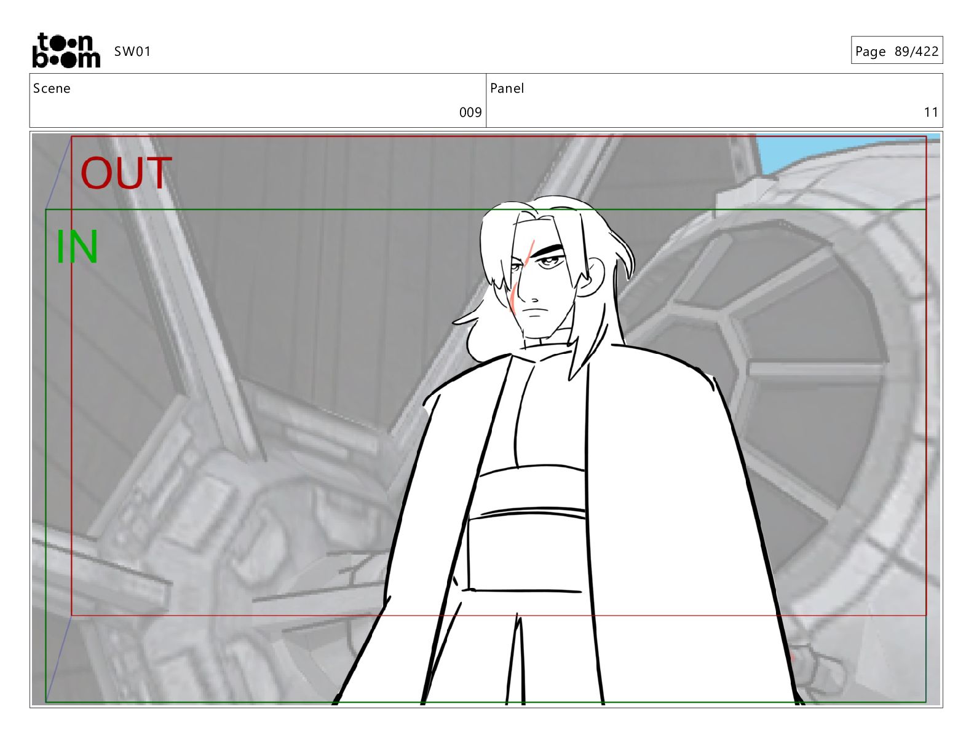The width and height of the screenshot is (974, 752).
Task: Click the storyboard panel character drawing
Action: pyautogui.click(x=569, y=452)
